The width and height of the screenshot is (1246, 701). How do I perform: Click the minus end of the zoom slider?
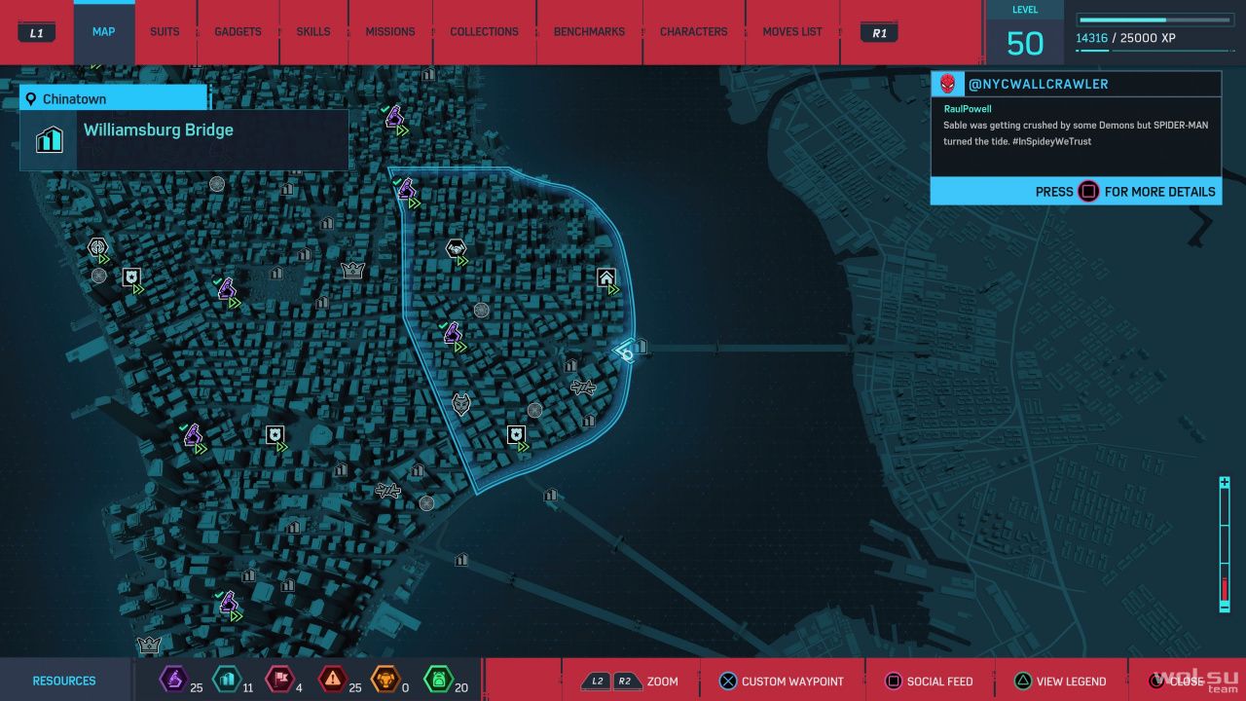1225,605
